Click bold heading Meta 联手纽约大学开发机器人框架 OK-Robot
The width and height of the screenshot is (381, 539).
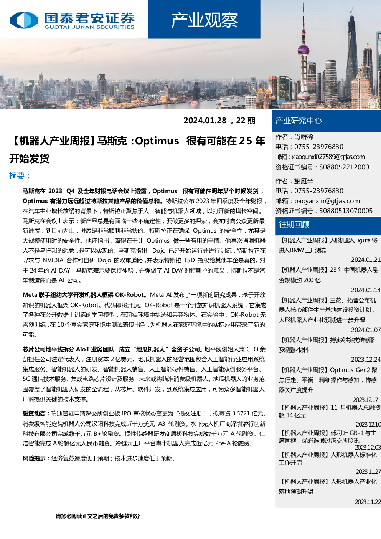pyautogui.click(x=85, y=295)
